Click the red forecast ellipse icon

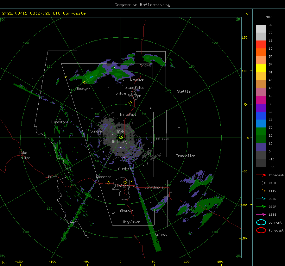261,230
